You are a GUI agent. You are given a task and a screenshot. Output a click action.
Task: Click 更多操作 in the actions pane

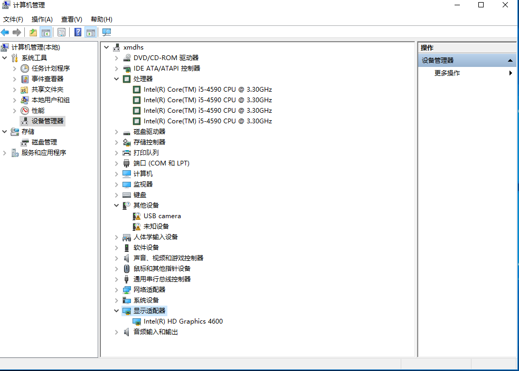[x=447, y=73]
